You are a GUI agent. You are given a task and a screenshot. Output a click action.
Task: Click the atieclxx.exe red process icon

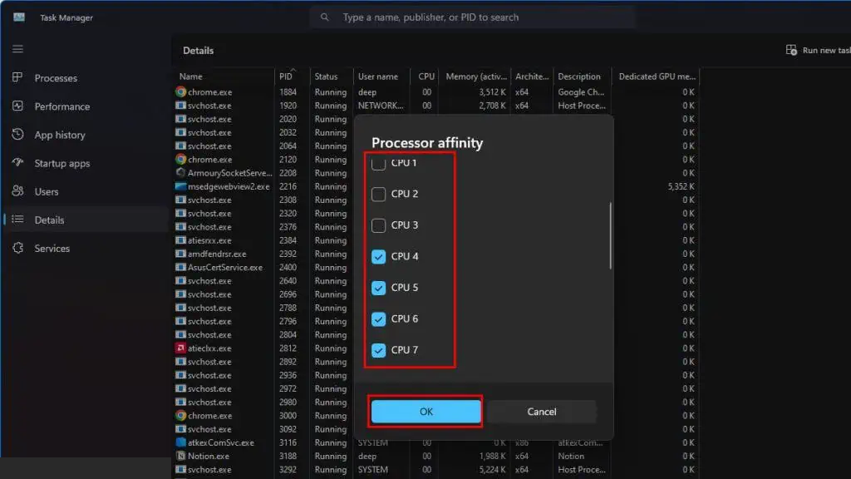(180, 348)
